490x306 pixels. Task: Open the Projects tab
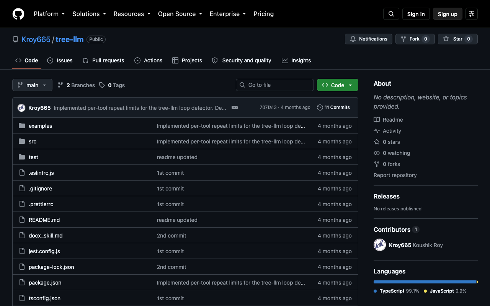(x=187, y=60)
